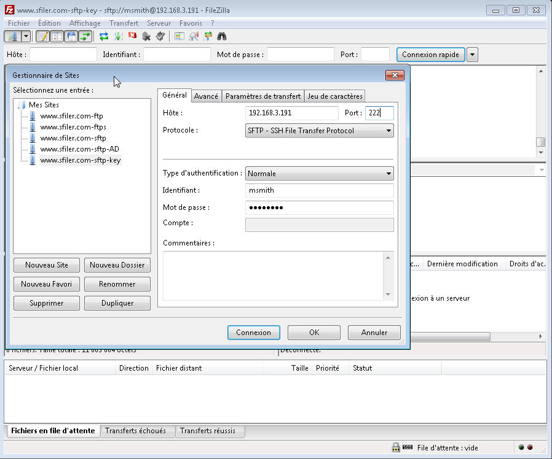
Task: Open the Transfert menu
Action: 124,23
